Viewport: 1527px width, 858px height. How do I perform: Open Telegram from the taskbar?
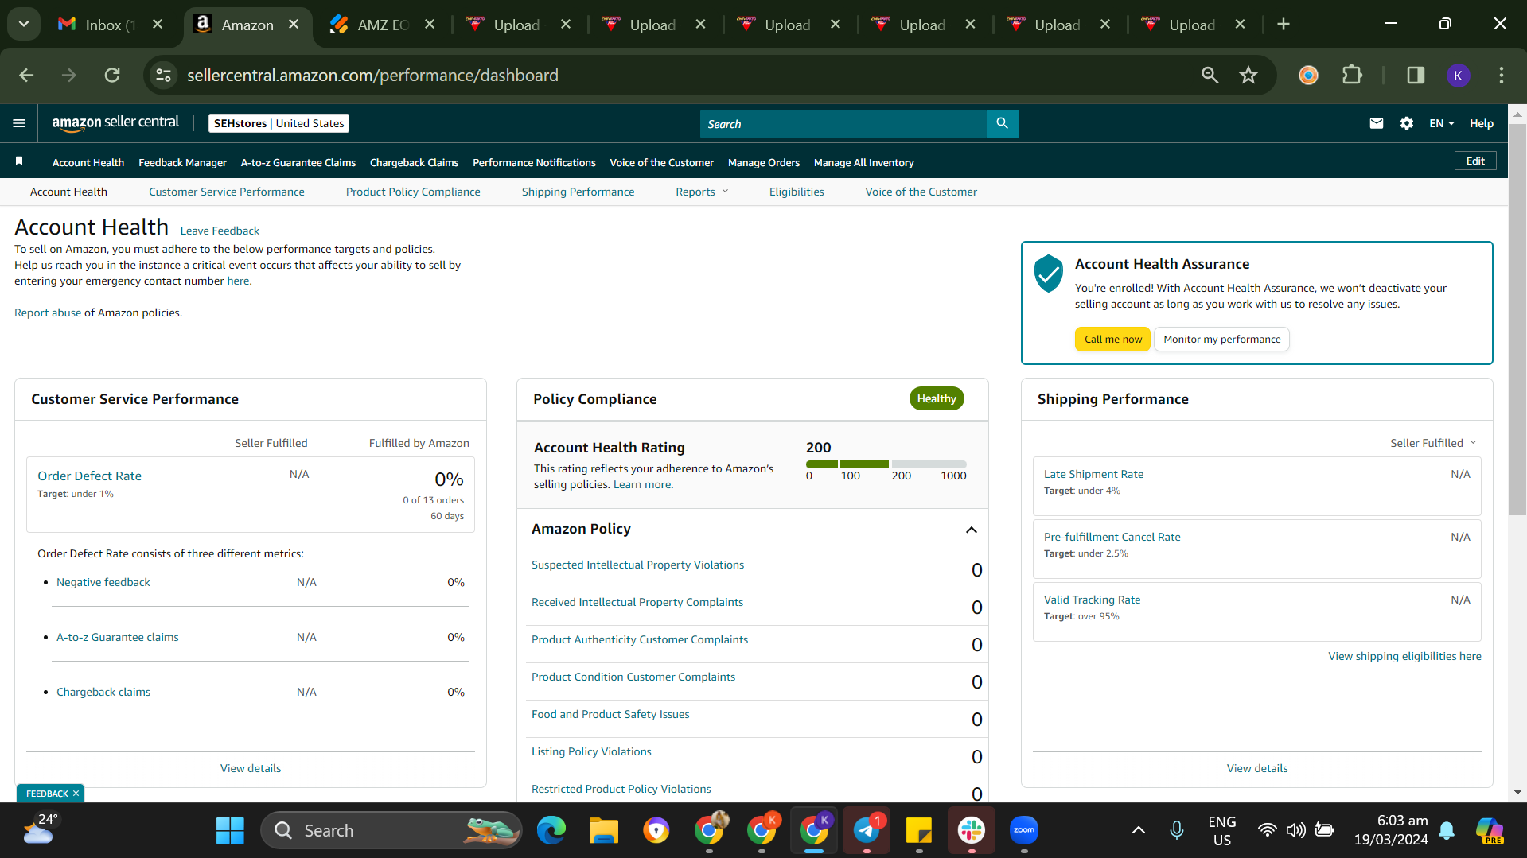click(866, 831)
